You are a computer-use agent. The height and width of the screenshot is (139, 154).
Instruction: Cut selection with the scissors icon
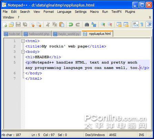pyautogui.click(x=48, y=24)
